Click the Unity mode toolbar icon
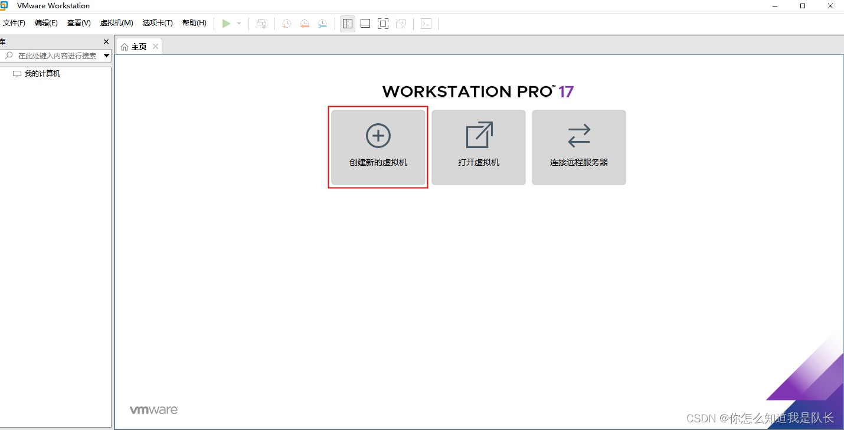Image resolution: width=844 pixels, height=430 pixels. (401, 24)
